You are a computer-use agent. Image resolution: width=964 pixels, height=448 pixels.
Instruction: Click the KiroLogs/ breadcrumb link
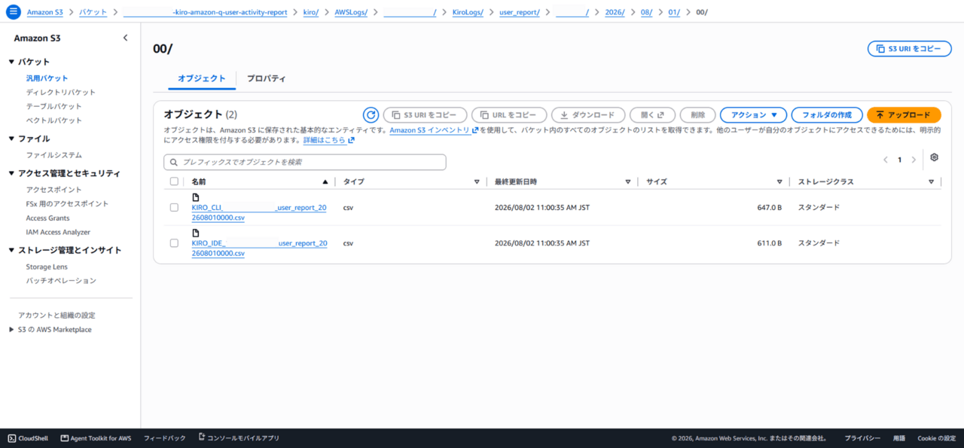pyautogui.click(x=468, y=12)
